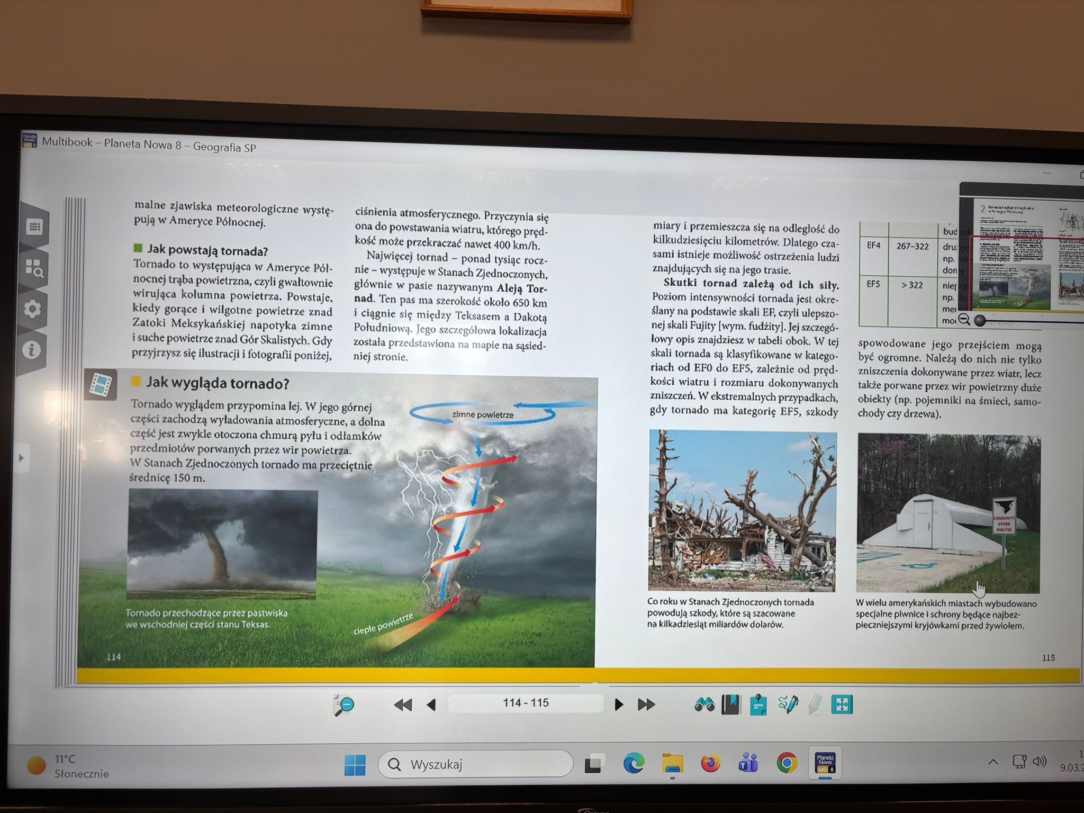Image resolution: width=1084 pixels, height=813 pixels.
Task: Click the zoom slider knob in navigator
Action: (x=980, y=320)
